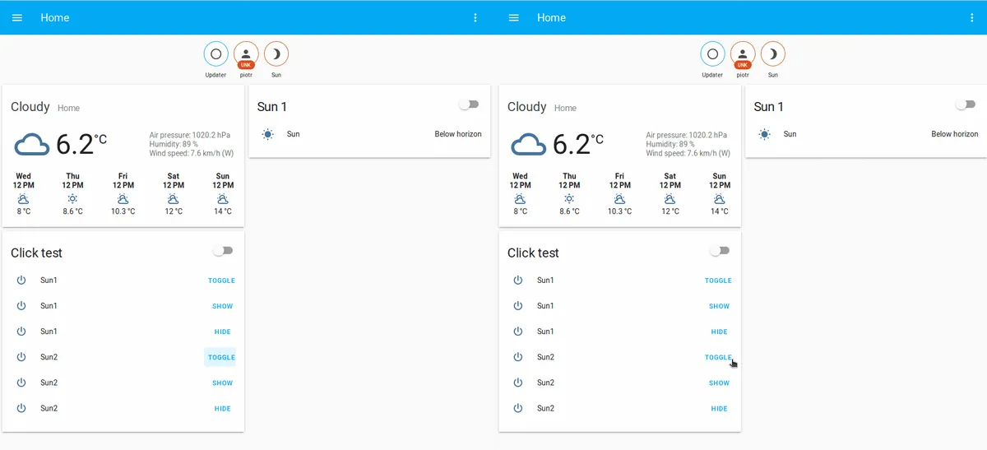This screenshot has height=450, width=987.
Task: Open hamburger menu in left Home panel
Action: 17,17
